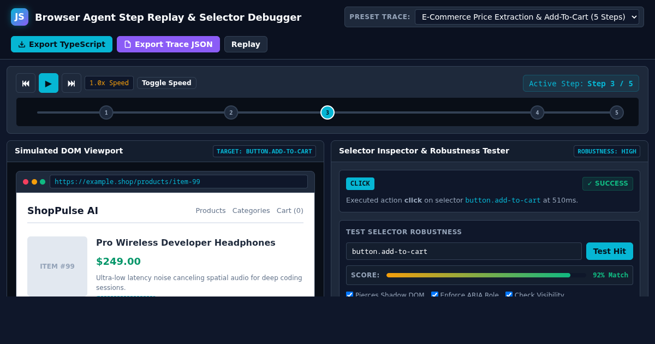Open Cart (0) in ShopPulse nav
655x344 pixels.
290,211
